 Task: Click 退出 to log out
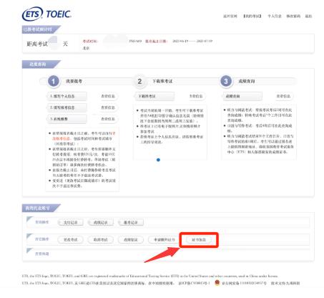point(308,16)
